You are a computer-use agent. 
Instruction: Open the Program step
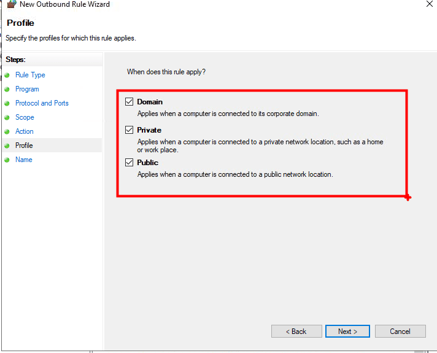click(x=27, y=89)
